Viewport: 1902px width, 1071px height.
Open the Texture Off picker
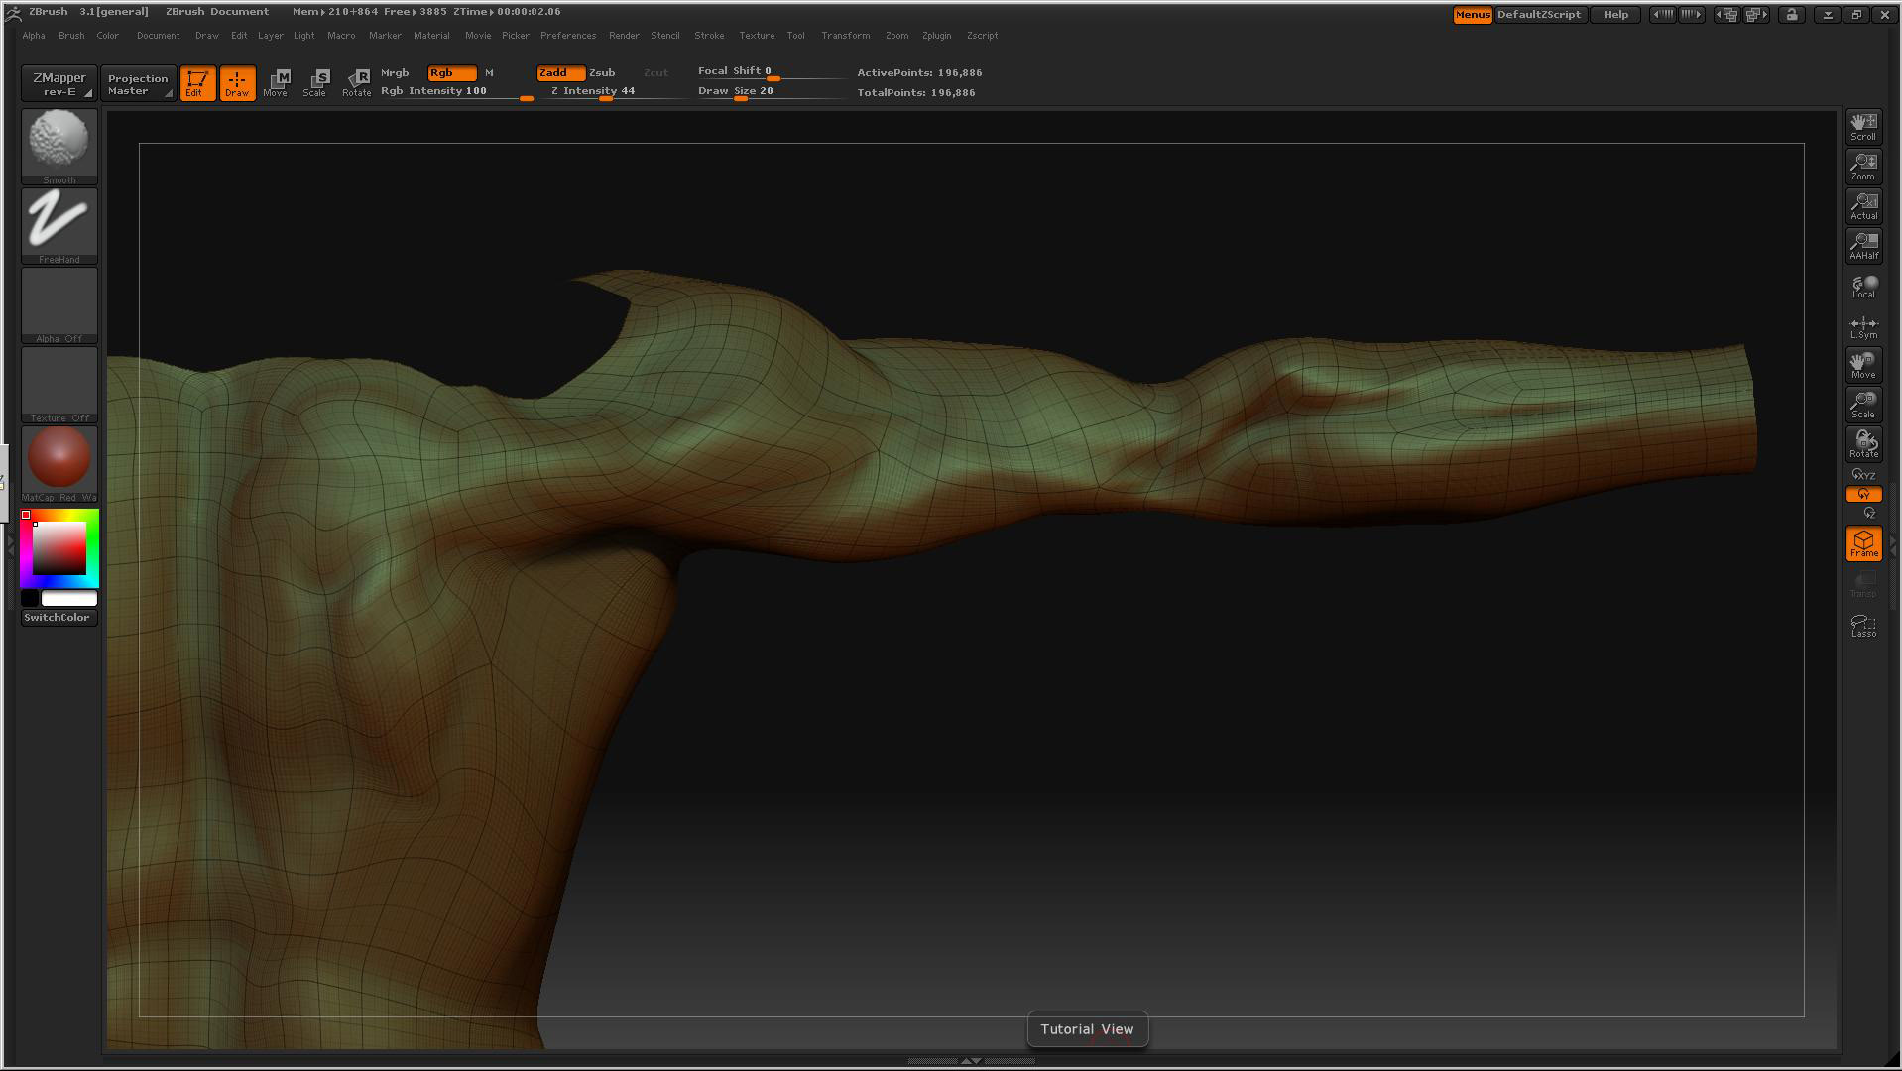pyautogui.click(x=59, y=385)
